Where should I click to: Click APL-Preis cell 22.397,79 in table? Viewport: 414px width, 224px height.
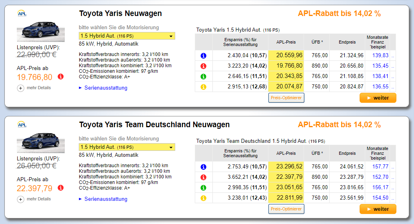[x=286, y=177]
